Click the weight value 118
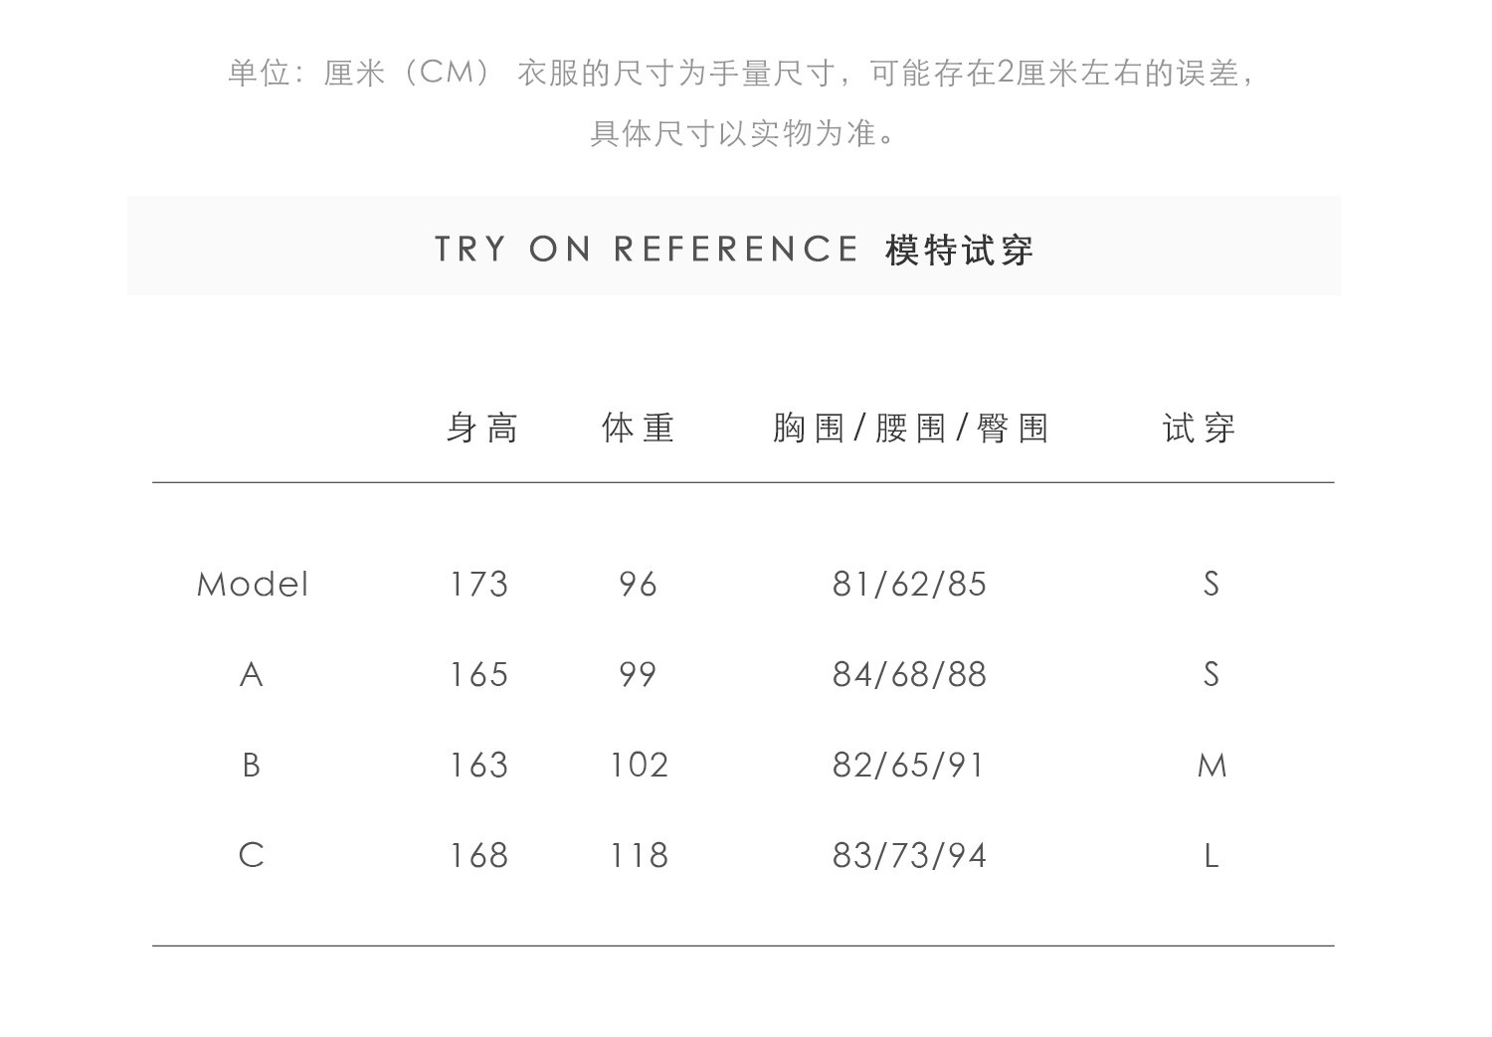1492x1037 pixels. [639, 856]
